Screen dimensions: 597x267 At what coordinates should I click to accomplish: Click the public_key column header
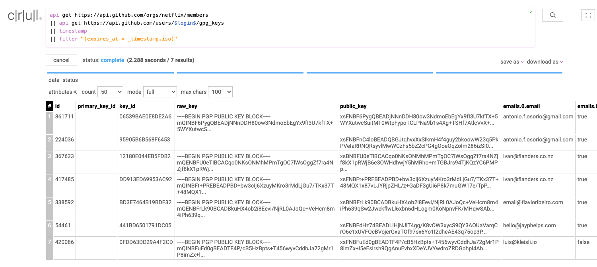point(353,106)
